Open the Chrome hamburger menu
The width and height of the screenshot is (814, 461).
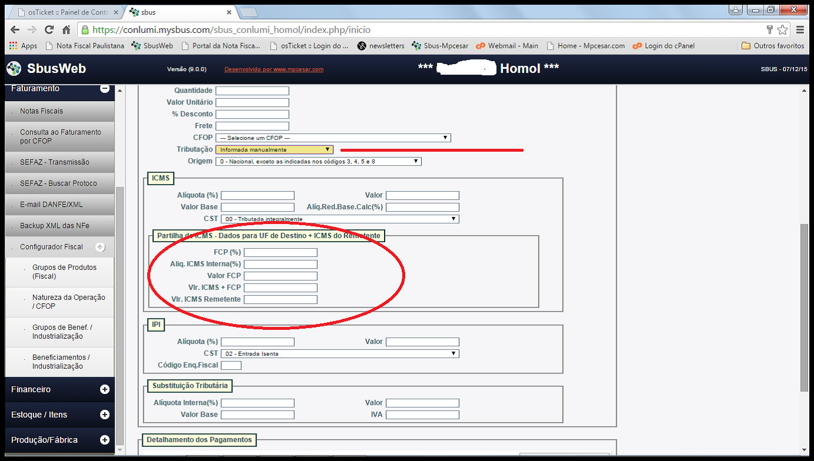(800, 29)
